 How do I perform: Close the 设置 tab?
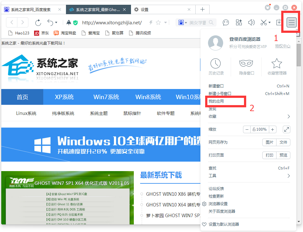coord(189,9)
